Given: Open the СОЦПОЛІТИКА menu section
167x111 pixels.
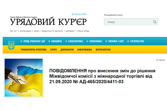Looking at the screenshot, I should click(x=76, y=41).
